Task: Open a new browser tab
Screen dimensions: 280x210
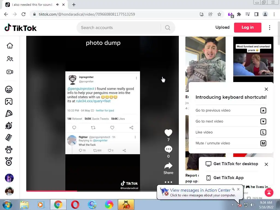Action: pyautogui.click(x=74, y=5)
